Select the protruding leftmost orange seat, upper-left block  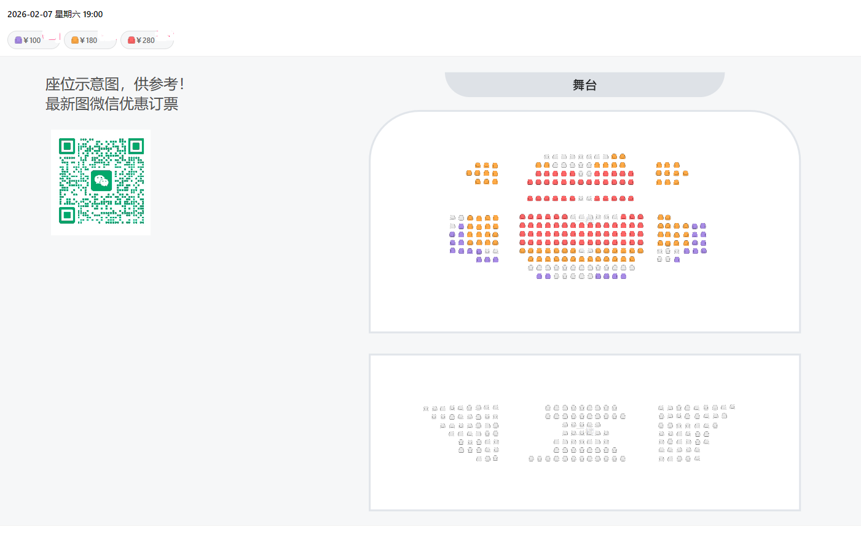pyautogui.click(x=469, y=173)
